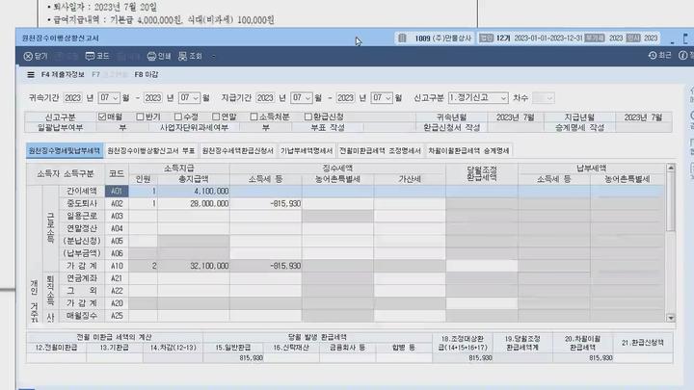694x390 pixels.
Task: Select the A01 code cell
Action: point(117,191)
